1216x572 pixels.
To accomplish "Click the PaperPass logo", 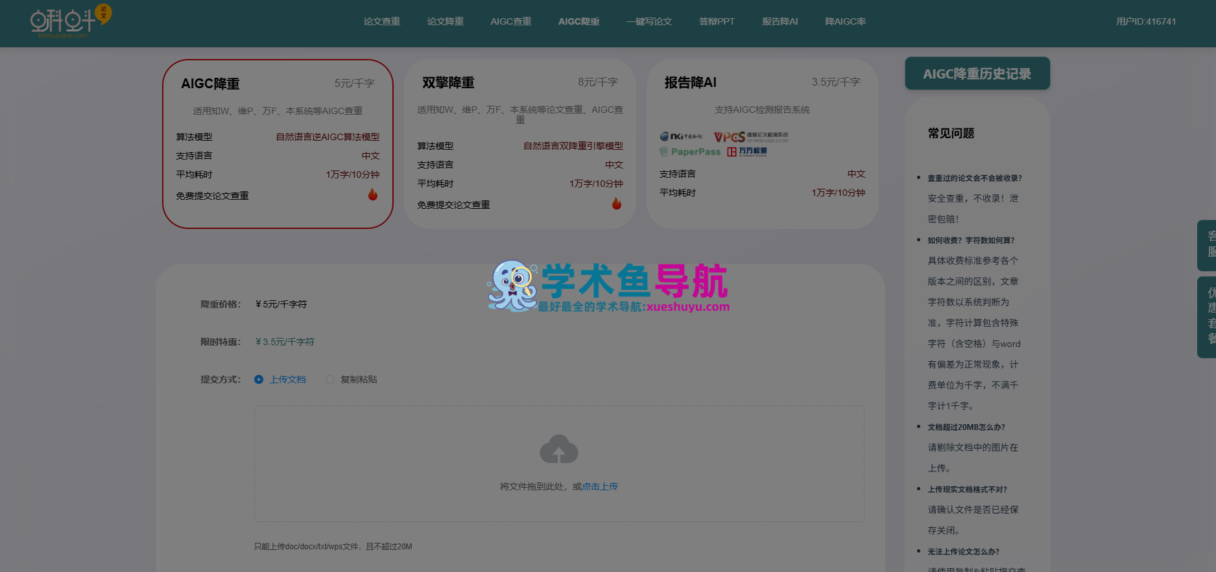I will pos(690,152).
